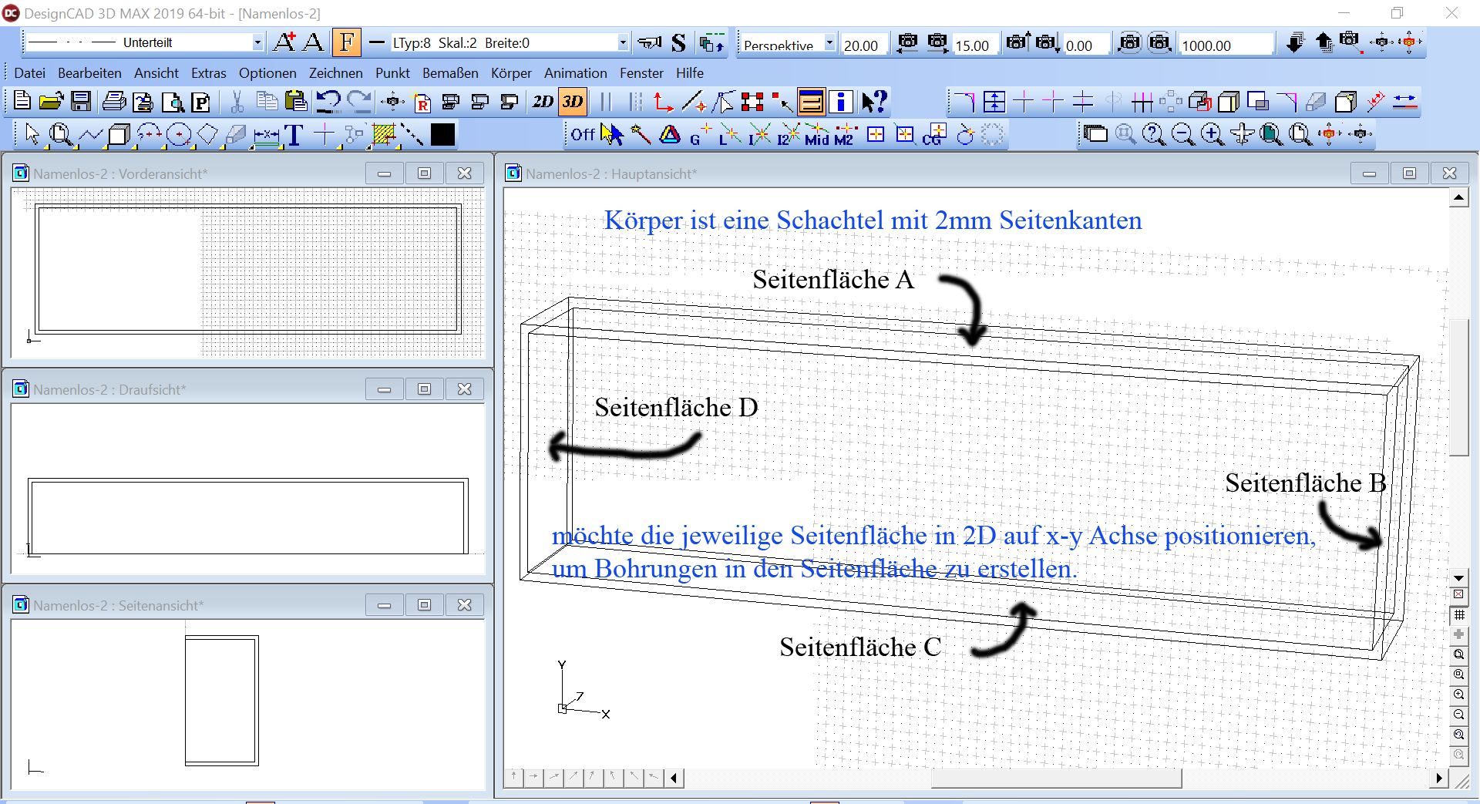Open the Perspektive view dropdown
The image size is (1480, 804).
[x=829, y=43]
